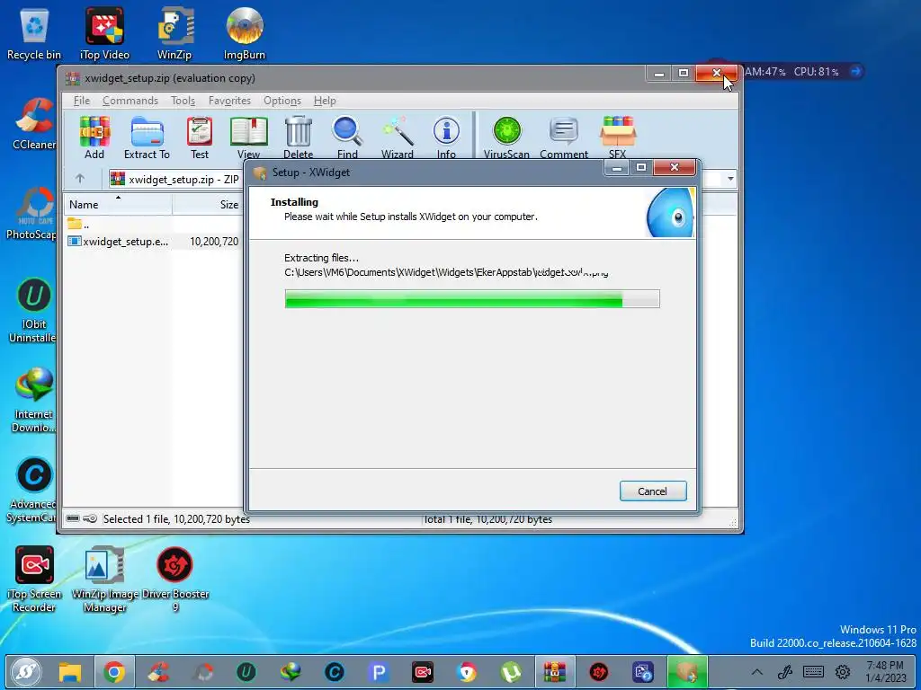This screenshot has height=690, width=921.
Task: Close the WinRAR window
Action: (716, 74)
